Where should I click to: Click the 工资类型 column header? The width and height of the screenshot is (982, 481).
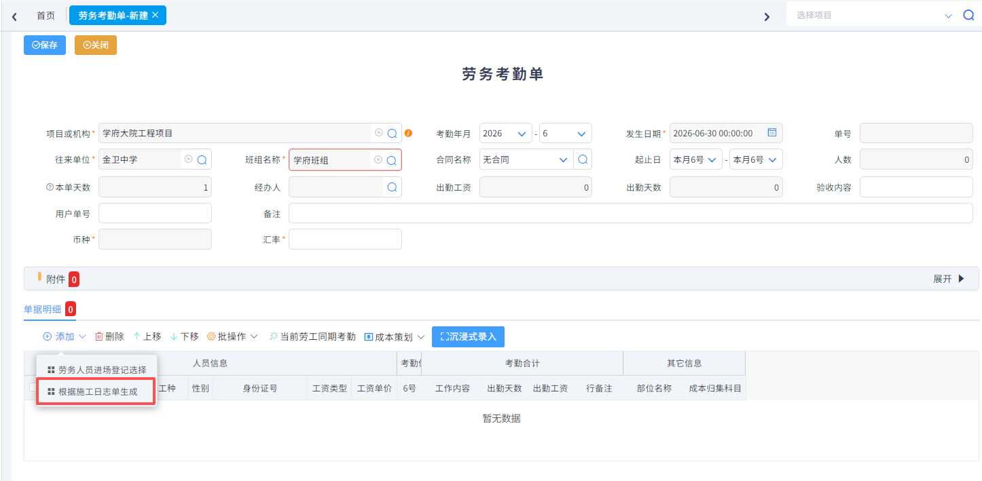tap(329, 389)
